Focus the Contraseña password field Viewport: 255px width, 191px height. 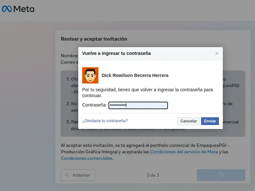[138, 105]
